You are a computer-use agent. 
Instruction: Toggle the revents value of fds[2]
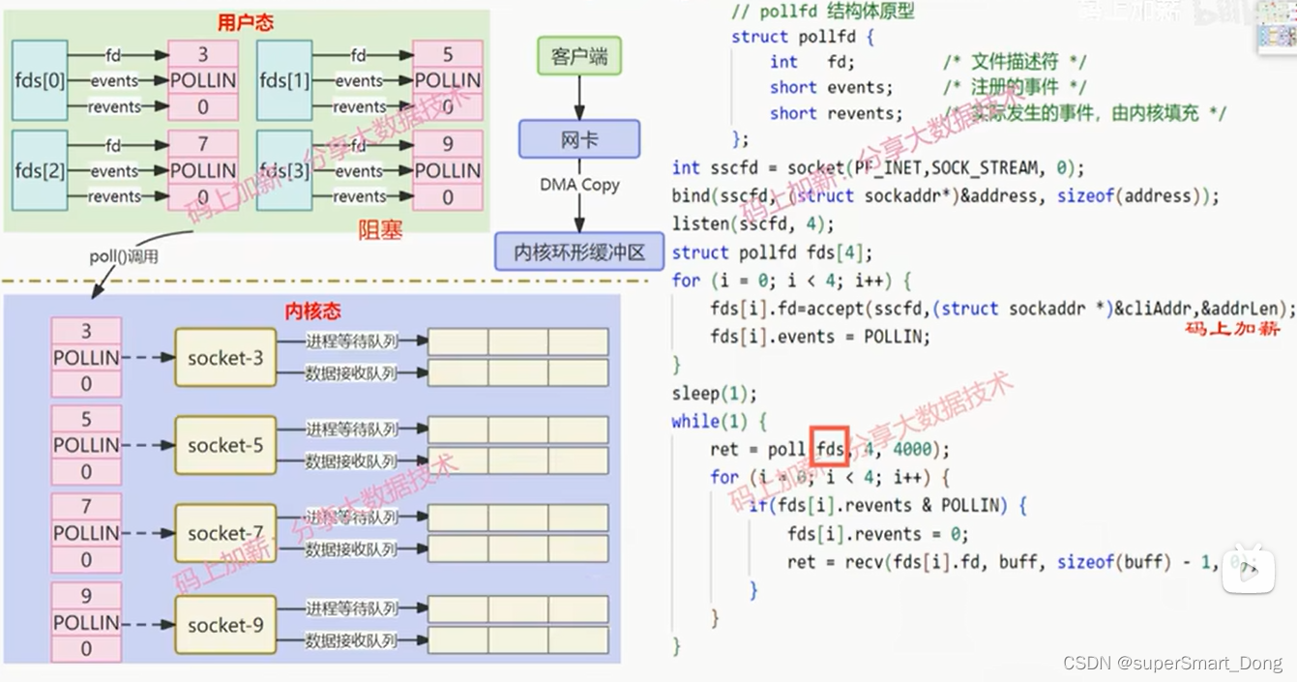(203, 197)
